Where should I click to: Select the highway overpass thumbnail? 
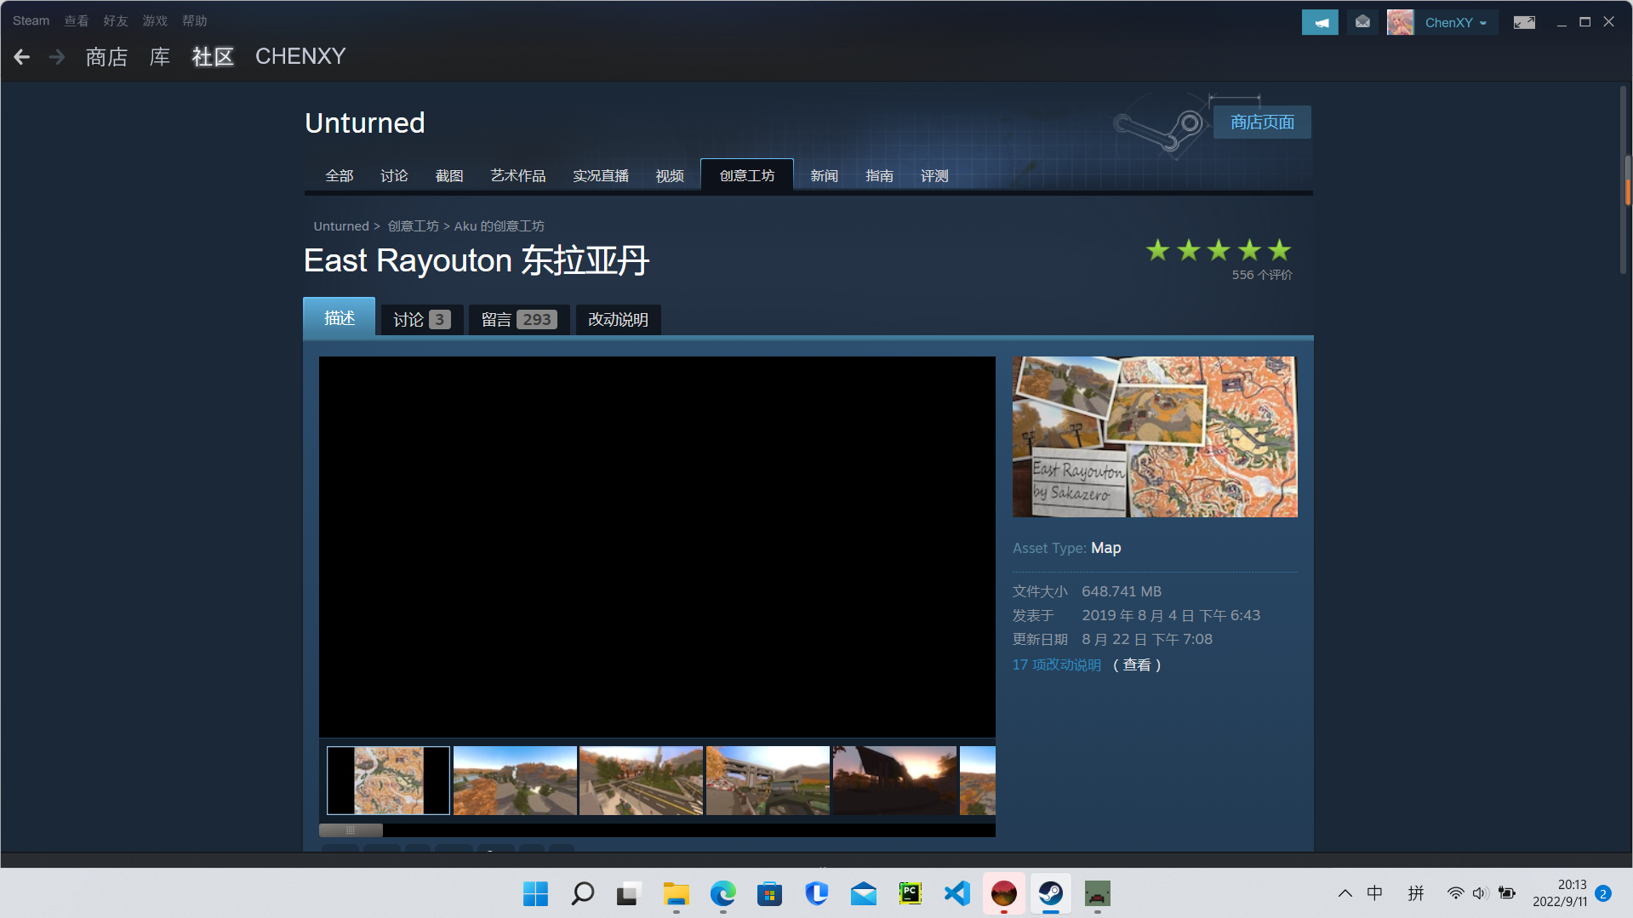[x=768, y=780]
